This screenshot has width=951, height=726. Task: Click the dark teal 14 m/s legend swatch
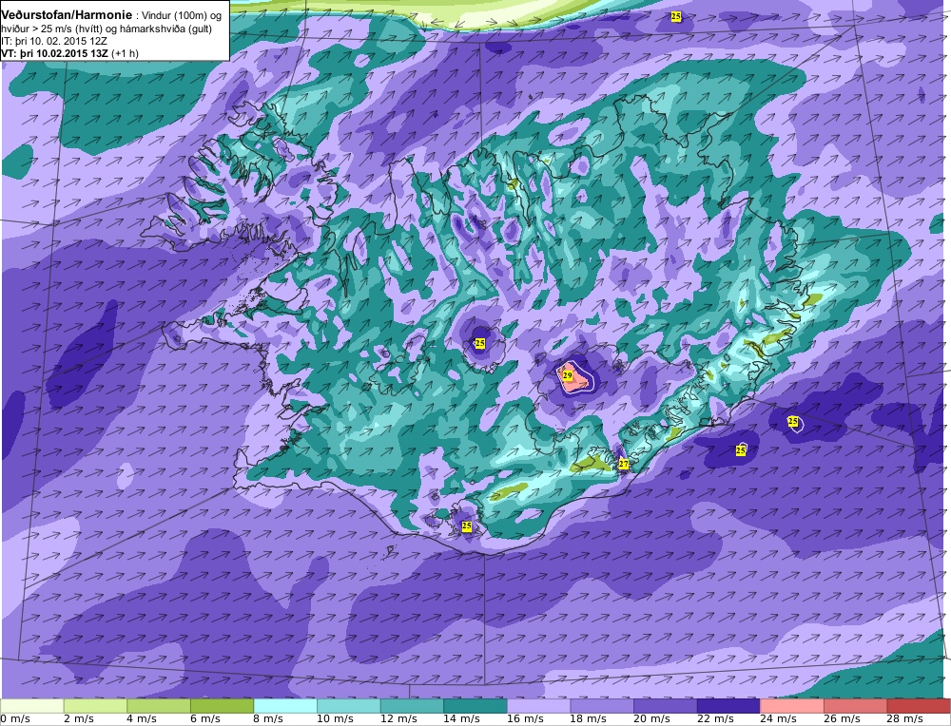pos(475,706)
